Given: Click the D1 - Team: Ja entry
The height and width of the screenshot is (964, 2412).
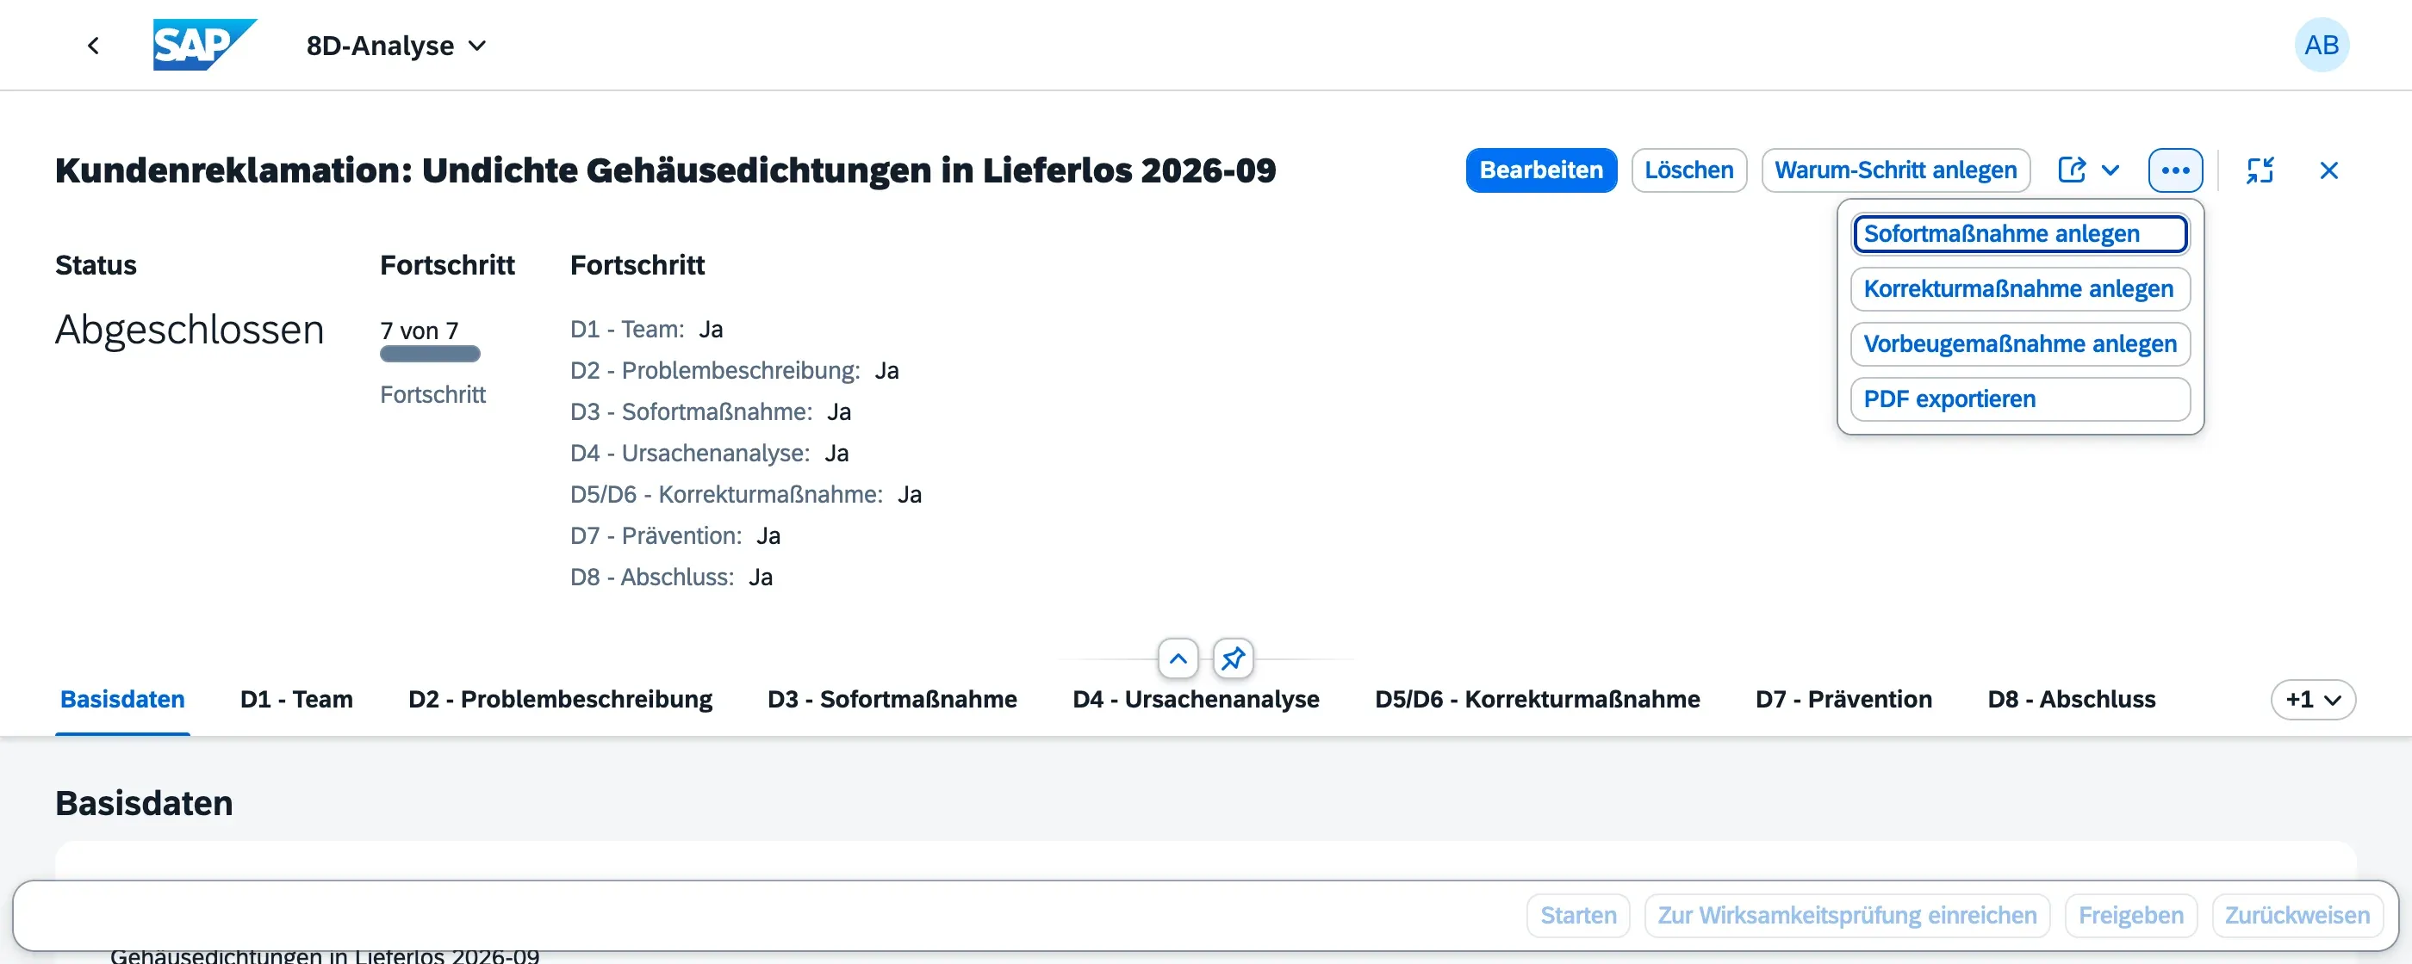Looking at the screenshot, I should click(x=646, y=330).
